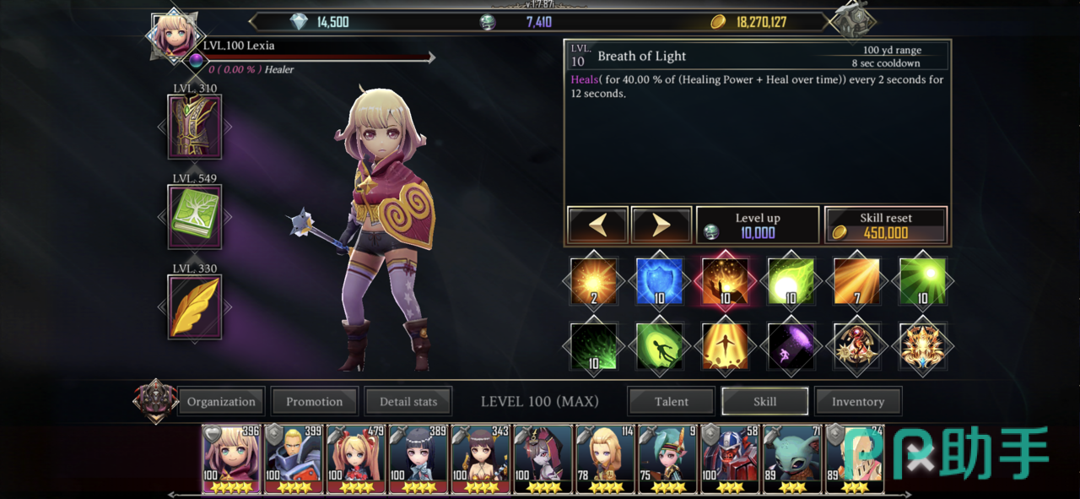Click Level up for 10,000

(x=758, y=225)
